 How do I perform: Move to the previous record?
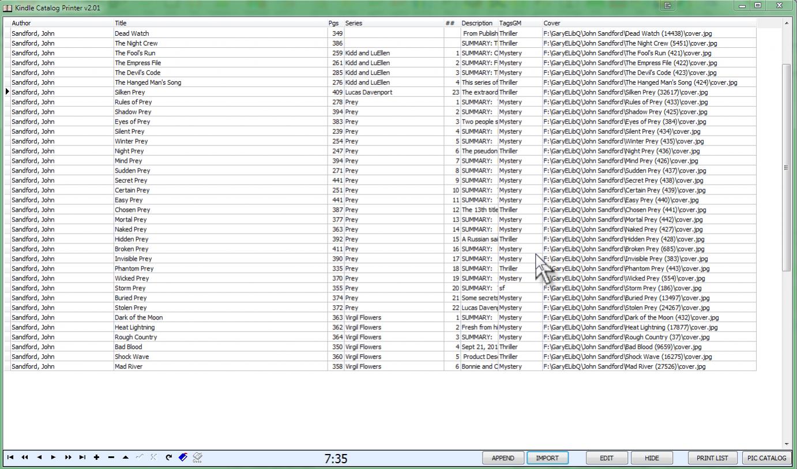(39, 457)
